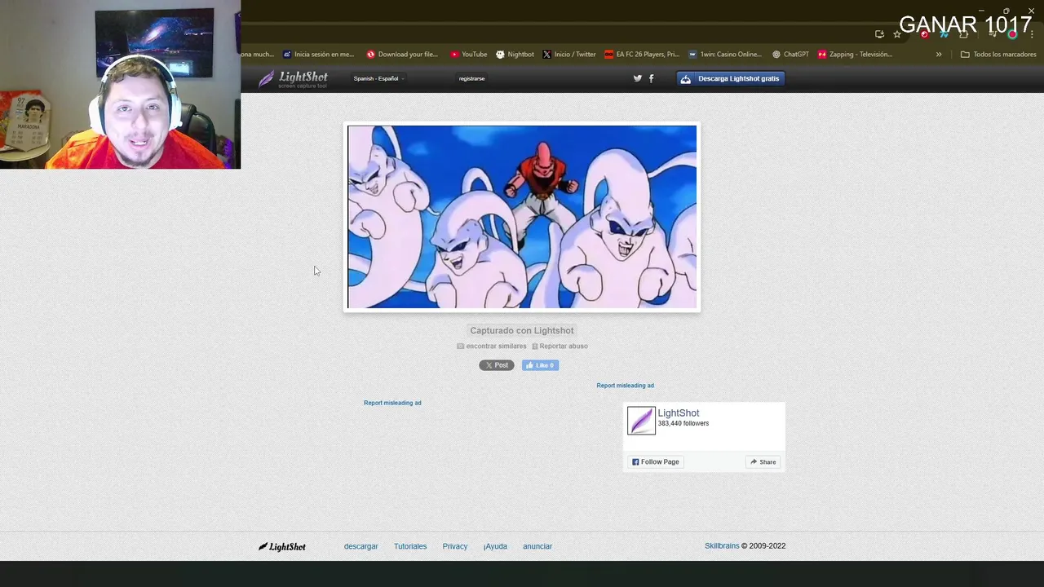This screenshot has height=587, width=1044.
Task: Click the Facebook Like button
Action: point(540,365)
